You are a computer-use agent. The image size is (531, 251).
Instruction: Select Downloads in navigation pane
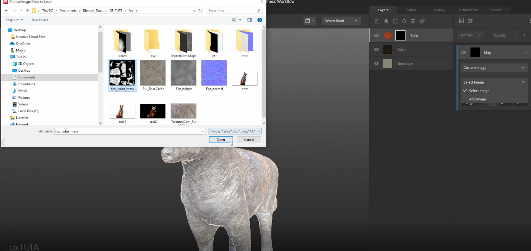pyautogui.click(x=27, y=84)
